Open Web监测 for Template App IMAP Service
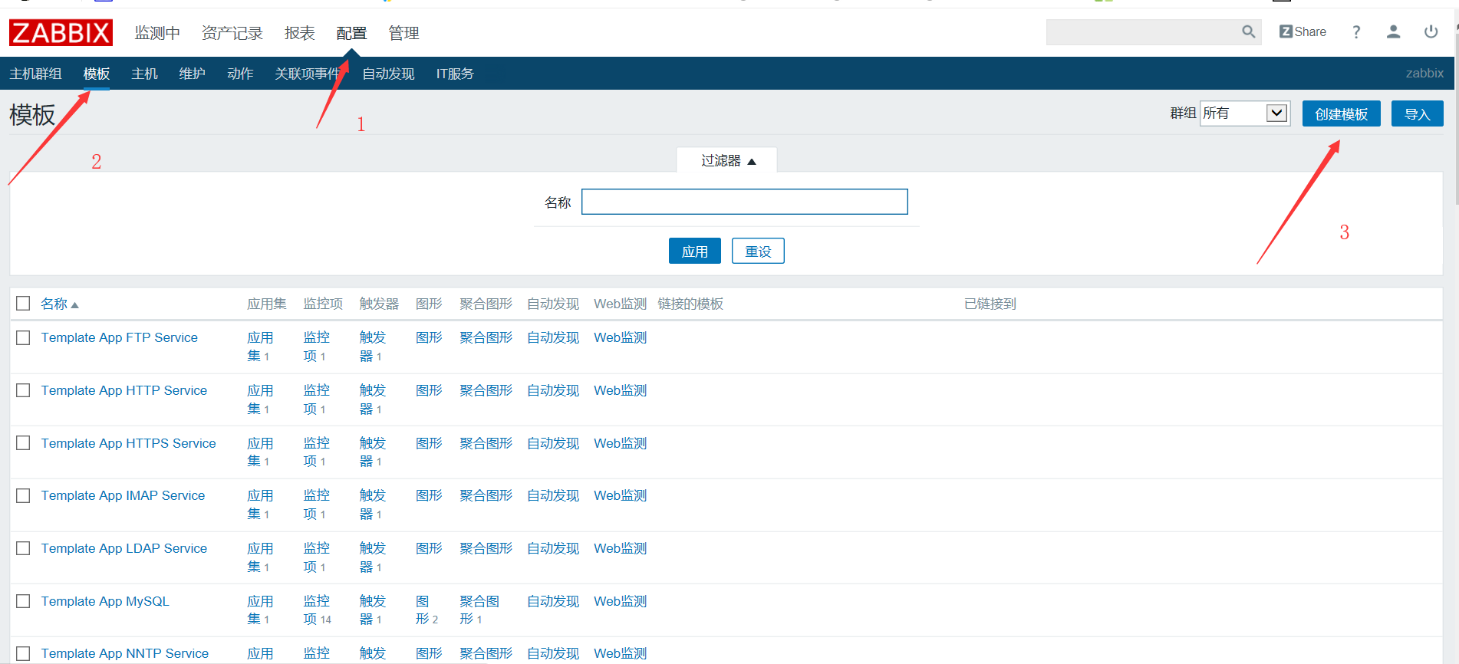Image resolution: width=1459 pixels, height=664 pixels. point(621,495)
